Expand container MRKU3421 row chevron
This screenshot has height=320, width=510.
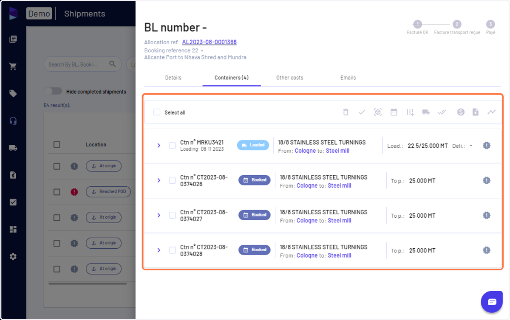[159, 145]
